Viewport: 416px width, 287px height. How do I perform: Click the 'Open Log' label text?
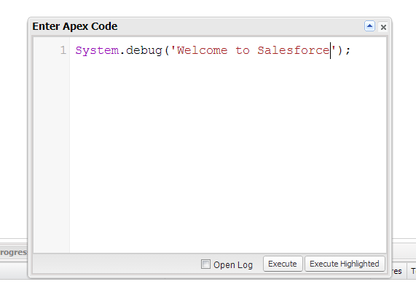233,264
